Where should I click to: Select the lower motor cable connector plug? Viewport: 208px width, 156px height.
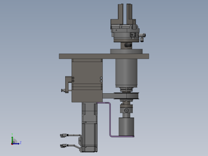coord(63,146)
